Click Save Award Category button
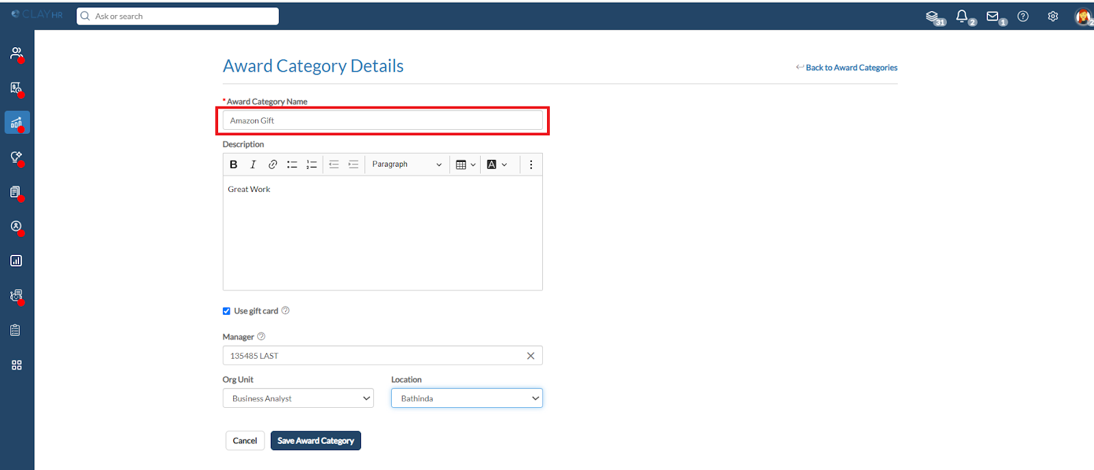This screenshot has height=470, width=1094. [x=316, y=441]
